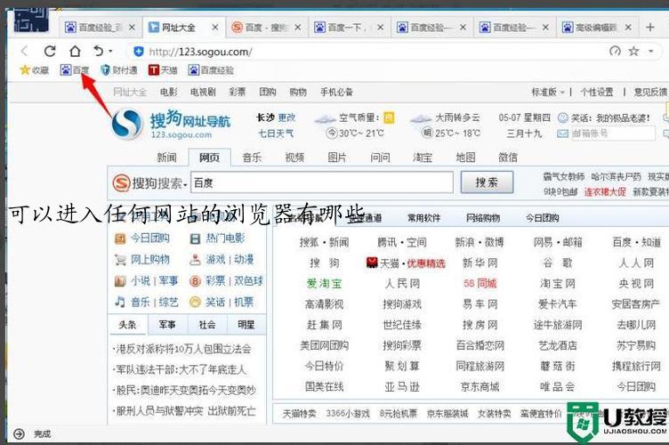Select the 图片 search tab
Screen dimensions: 669x445
tap(337, 158)
